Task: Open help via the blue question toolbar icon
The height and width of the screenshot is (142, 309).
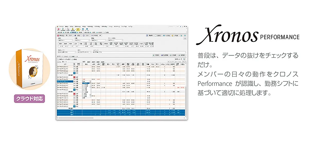Action: coord(83,29)
